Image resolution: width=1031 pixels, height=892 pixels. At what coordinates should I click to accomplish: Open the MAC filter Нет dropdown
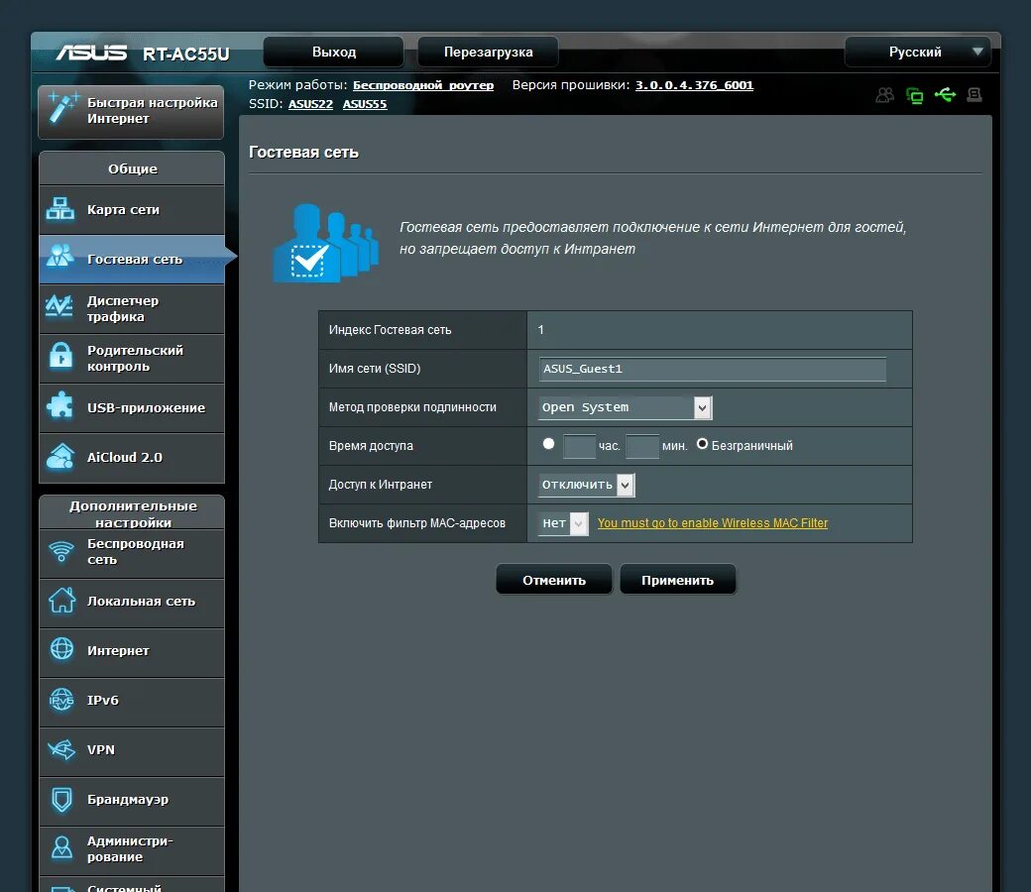[x=563, y=524]
